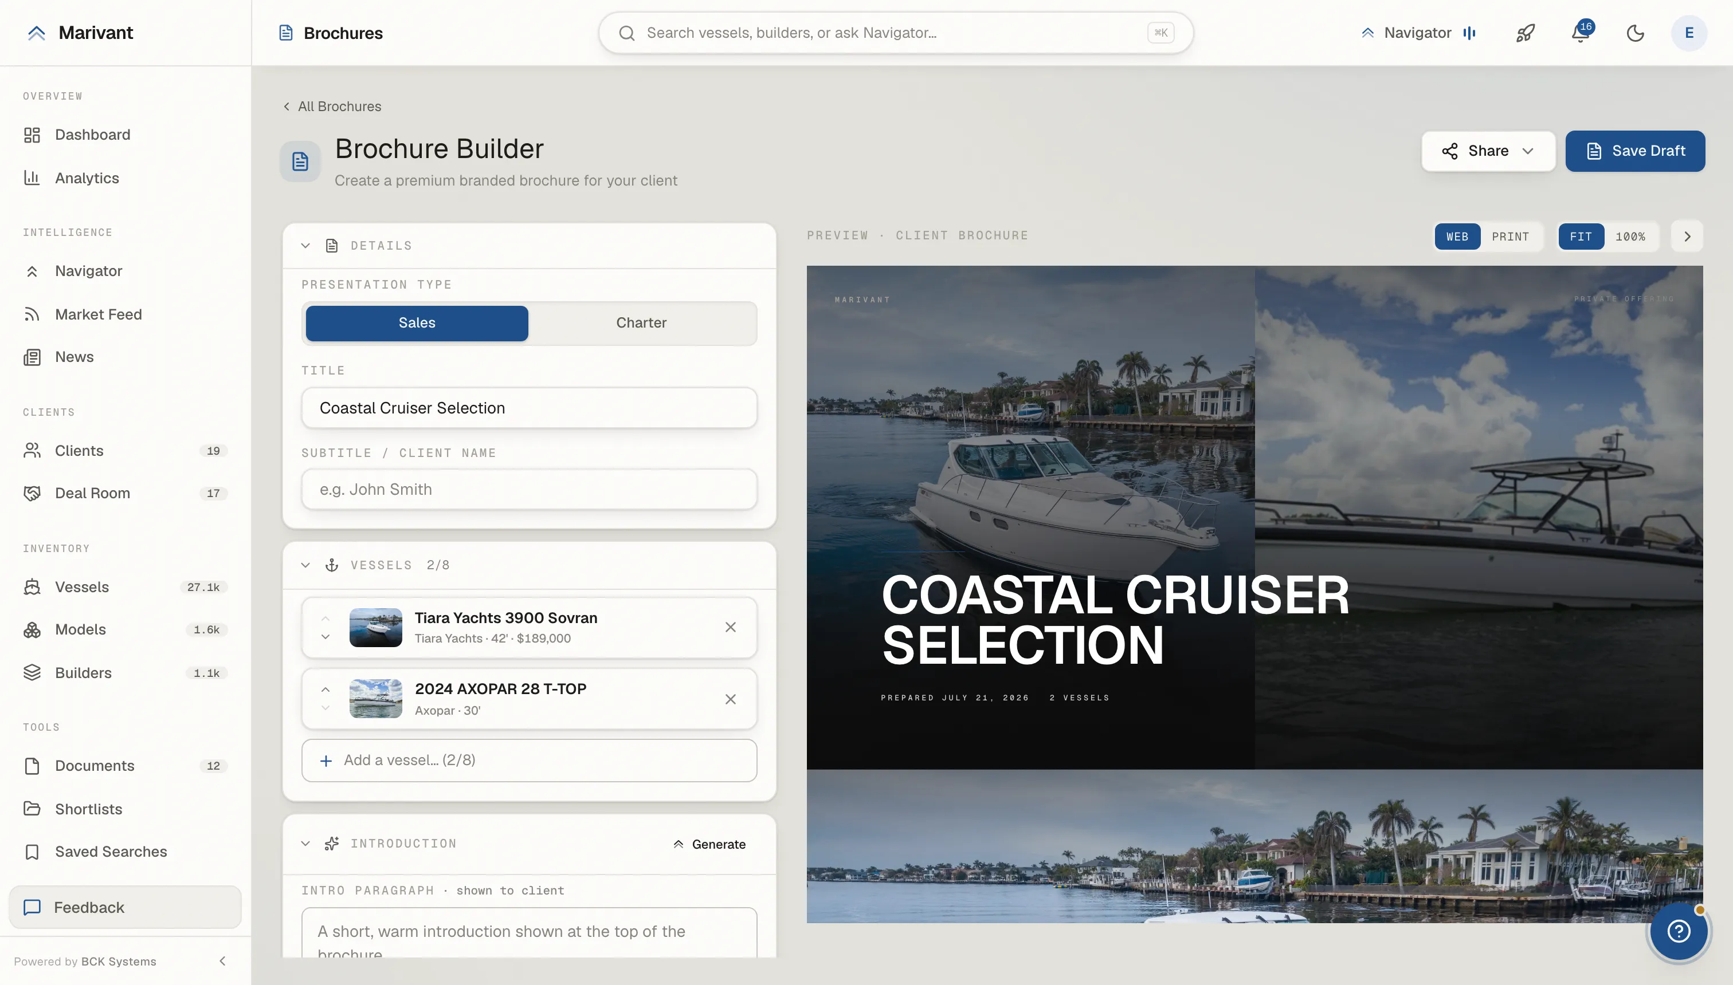Open the Feedback button

coord(126,907)
